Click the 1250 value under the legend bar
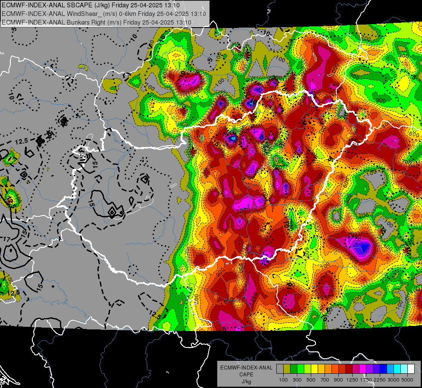The image size is (422, 388). tap(352, 380)
